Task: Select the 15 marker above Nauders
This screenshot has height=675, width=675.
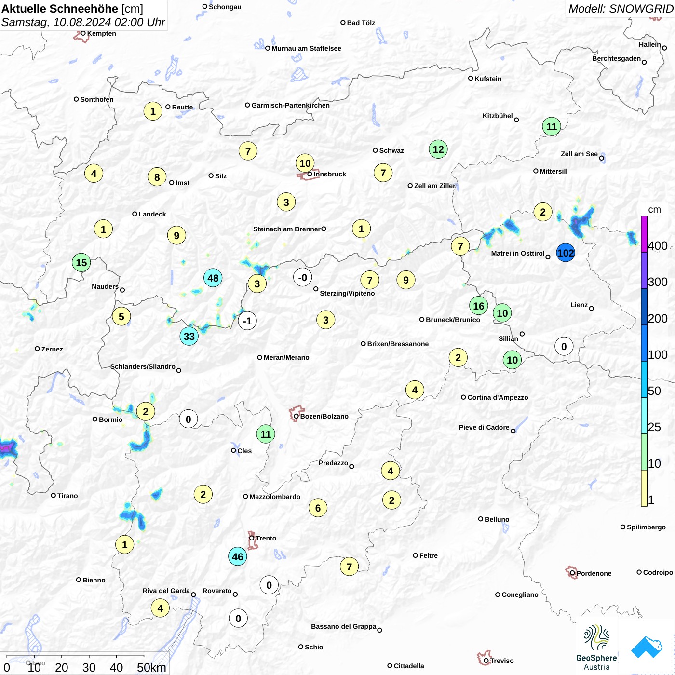Action: pyautogui.click(x=81, y=262)
